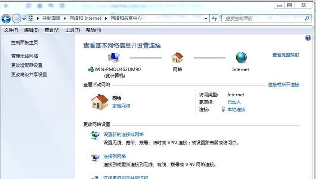Viewport: 316px width, 179px height.
Task: Click the 搜索控制面板 search field
Action: tap(263, 18)
